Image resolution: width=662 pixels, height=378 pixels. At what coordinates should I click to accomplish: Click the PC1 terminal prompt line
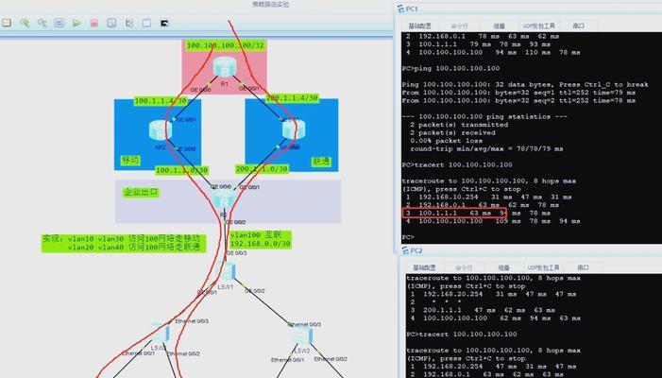408,237
